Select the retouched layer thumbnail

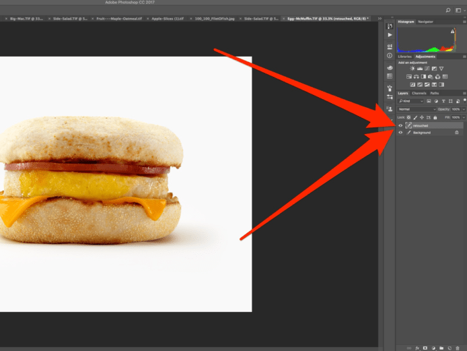[x=408, y=125]
